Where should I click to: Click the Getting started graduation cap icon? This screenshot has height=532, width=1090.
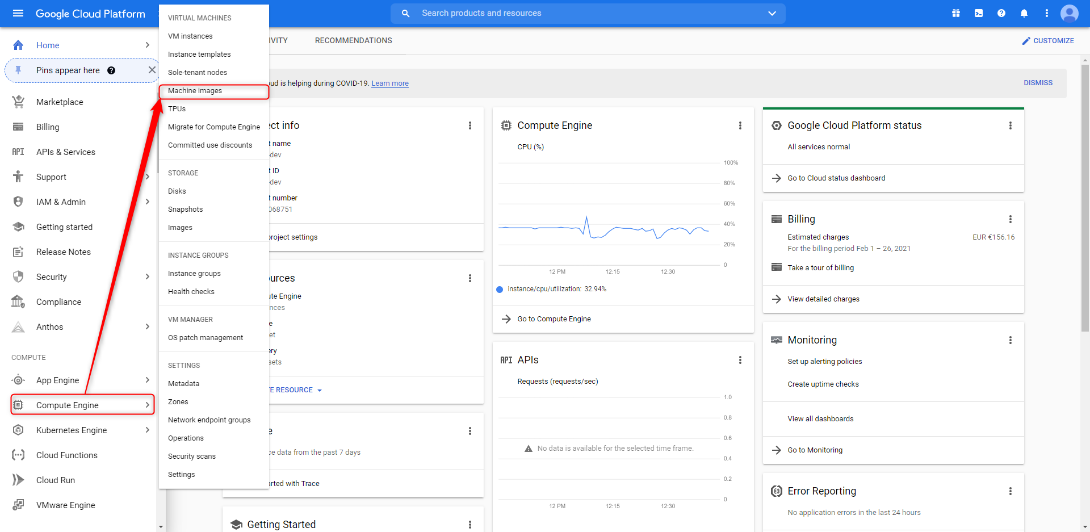tap(18, 227)
